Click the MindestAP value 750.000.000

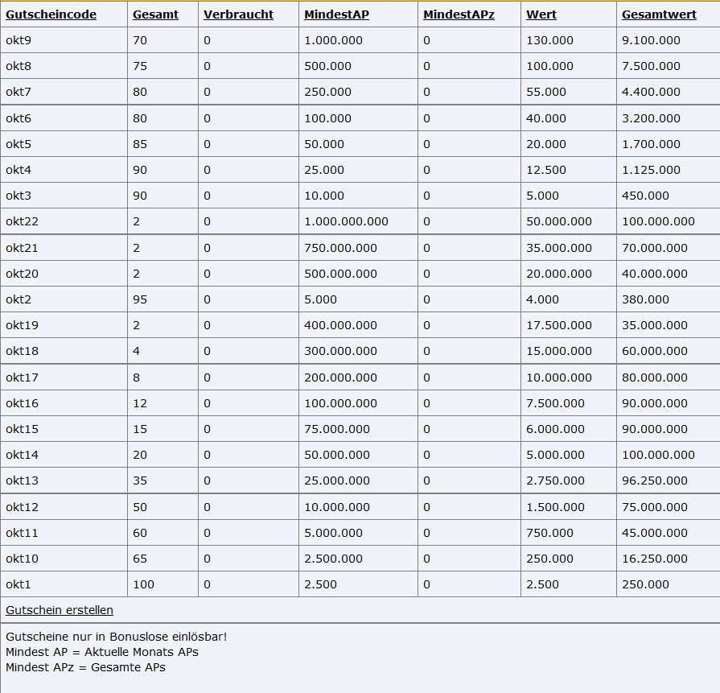[x=340, y=248]
